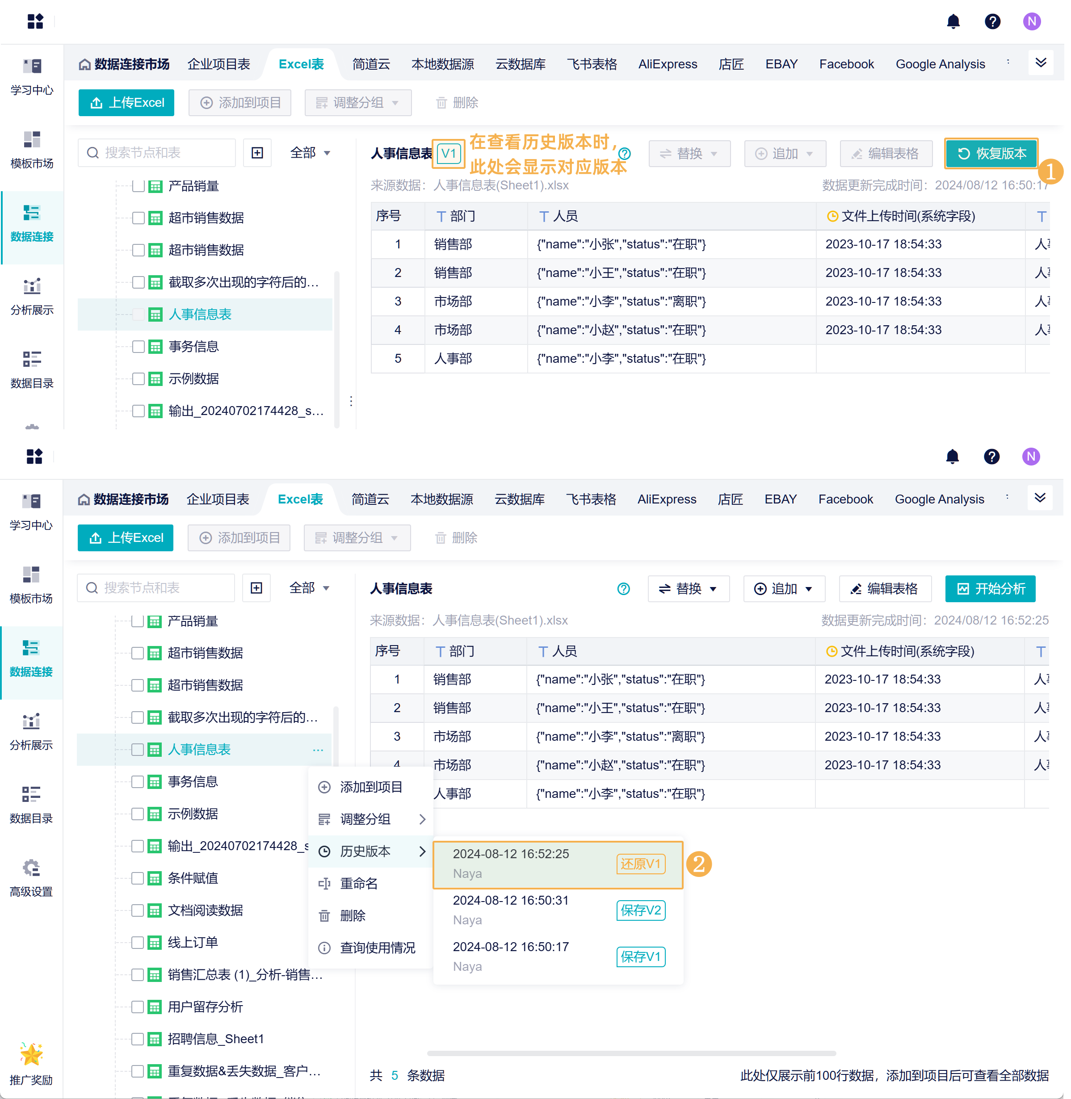Switch to 企业项目表 tab in the upper view

[219, 64]
